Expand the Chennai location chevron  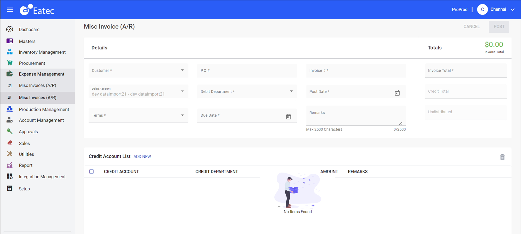[513, 9]
